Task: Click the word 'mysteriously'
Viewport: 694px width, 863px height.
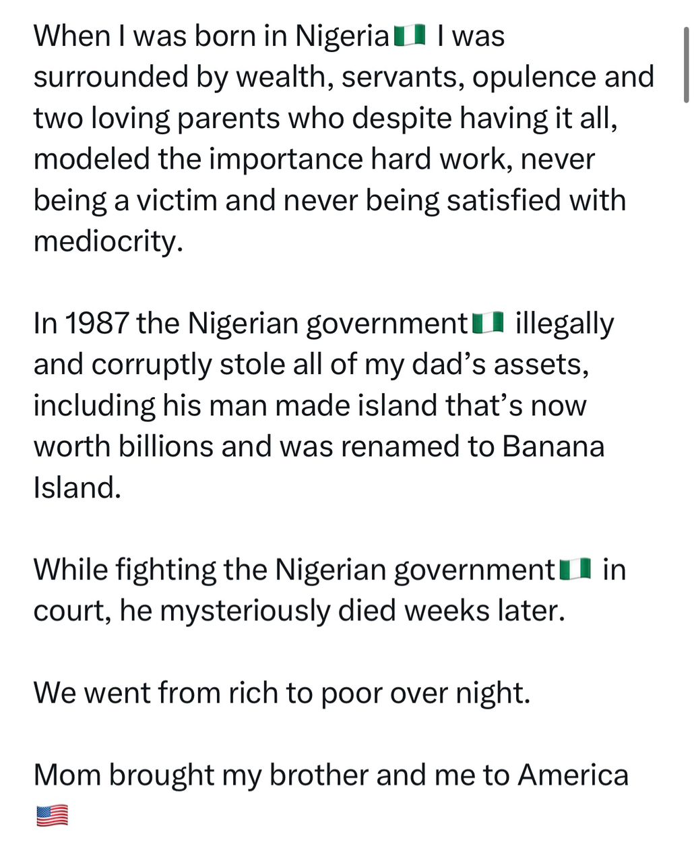Action: (x=245, y=611)
